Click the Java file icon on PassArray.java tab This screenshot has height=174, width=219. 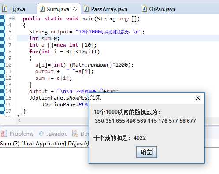tap(86, 9)
